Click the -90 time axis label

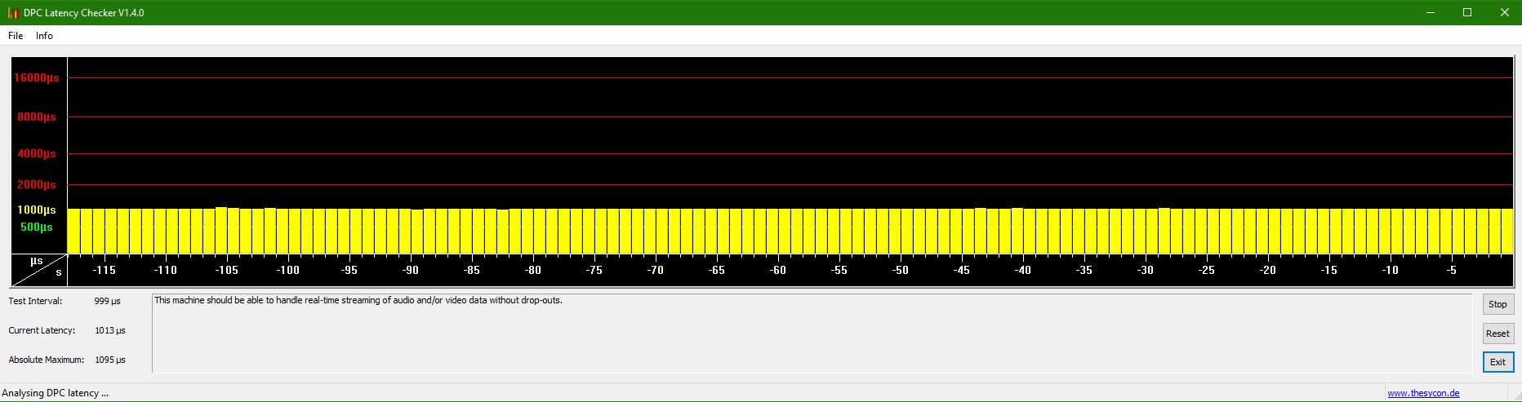pos(410,270)
